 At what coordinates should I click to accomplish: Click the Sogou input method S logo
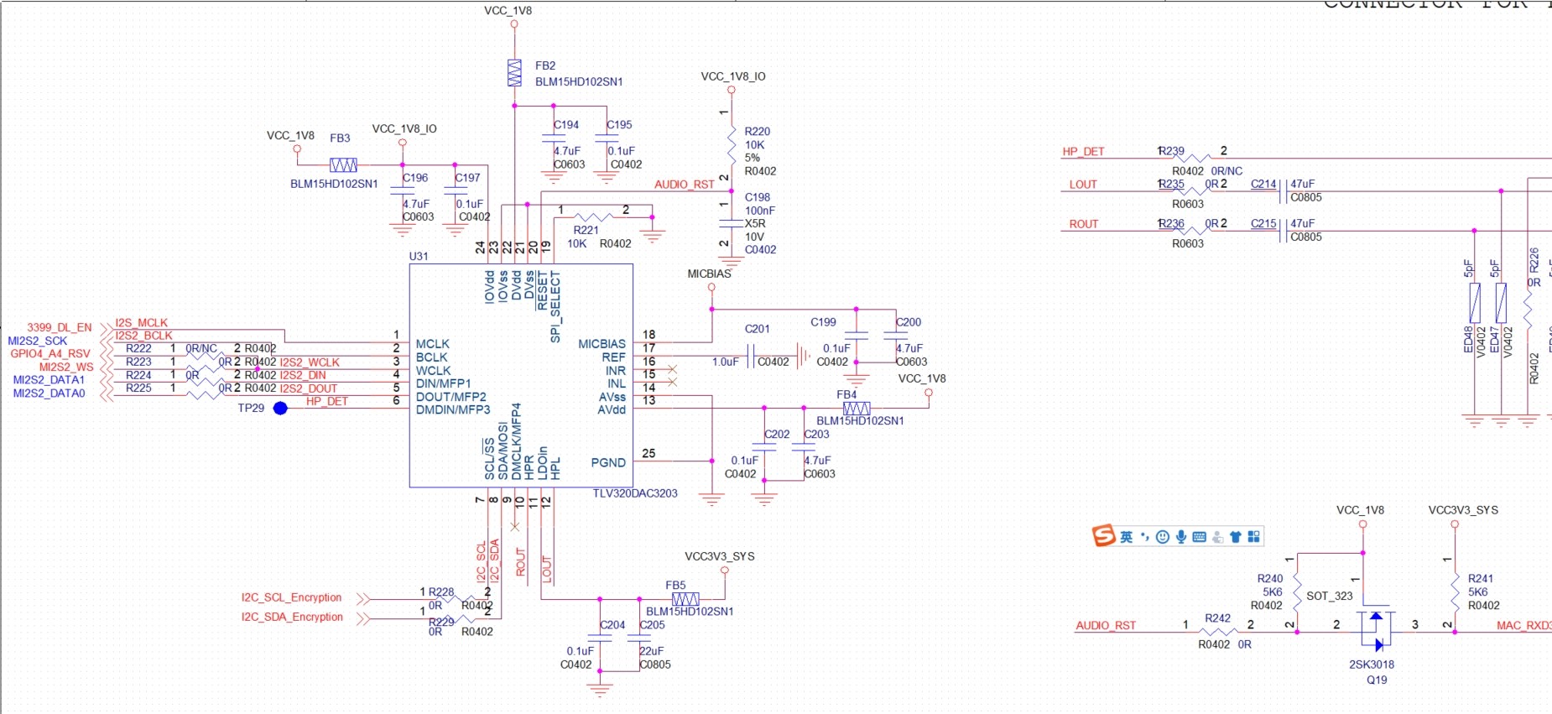[1104, 536]
